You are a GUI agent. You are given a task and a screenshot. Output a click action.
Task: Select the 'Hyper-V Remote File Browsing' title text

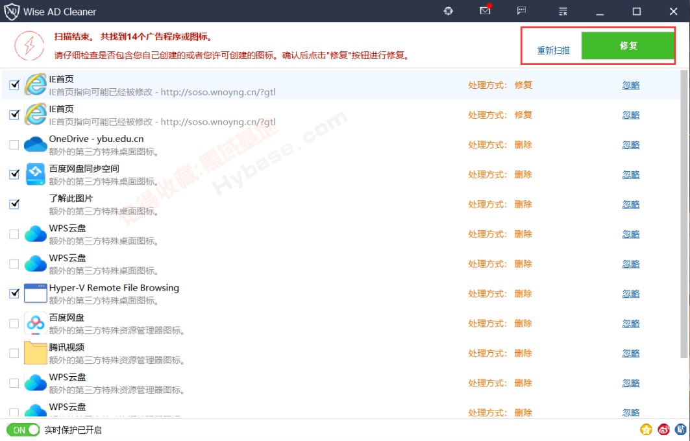coord(114,288)
